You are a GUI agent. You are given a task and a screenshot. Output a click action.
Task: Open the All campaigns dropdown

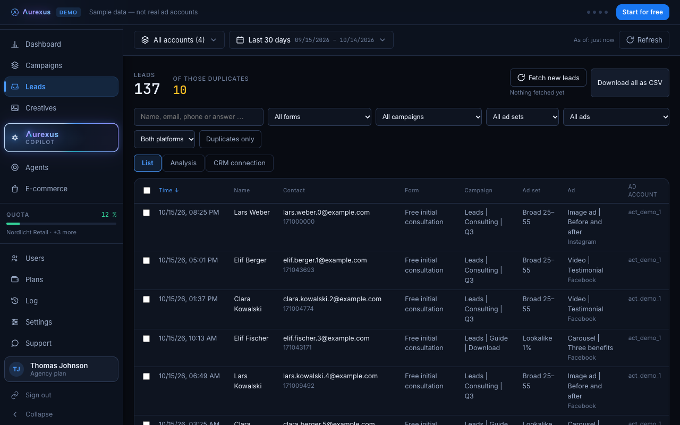(x=429, y=117)
